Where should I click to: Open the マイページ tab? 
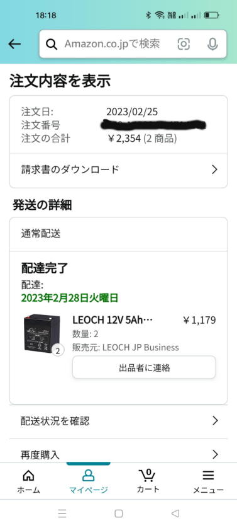click(89, 482)
